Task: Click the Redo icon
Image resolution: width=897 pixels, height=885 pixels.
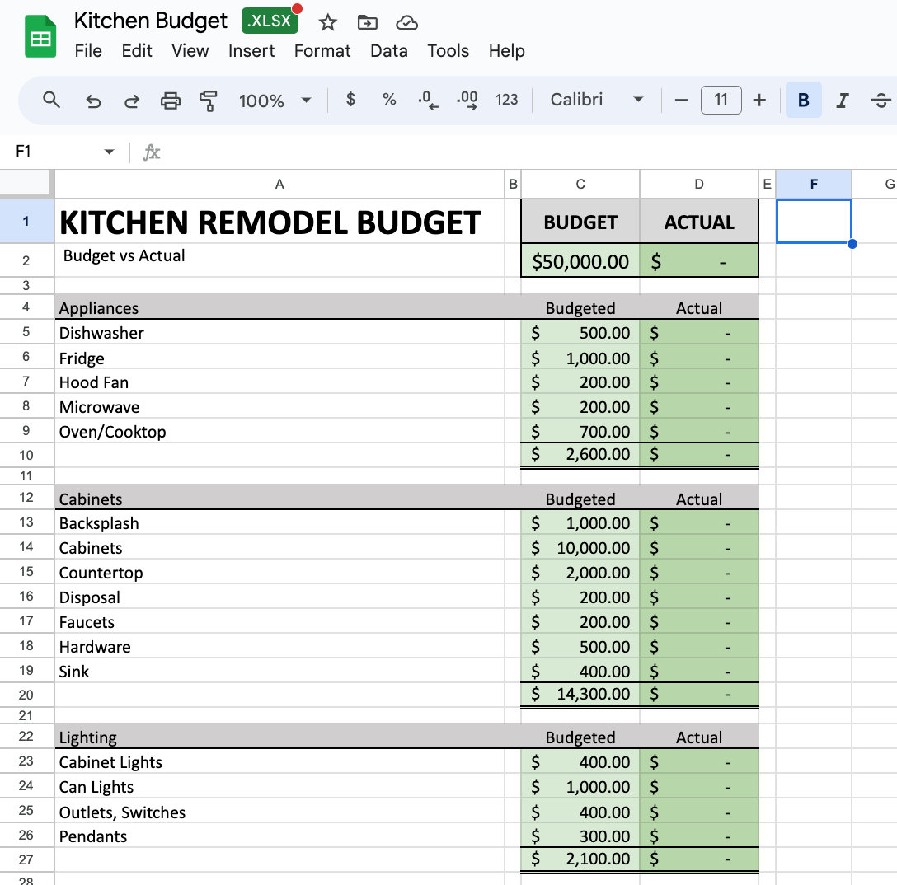Action: click(x=131, y=100)
